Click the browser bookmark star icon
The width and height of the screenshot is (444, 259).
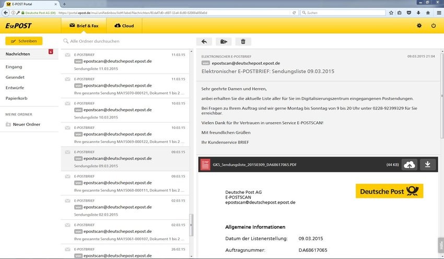point(391,13)
